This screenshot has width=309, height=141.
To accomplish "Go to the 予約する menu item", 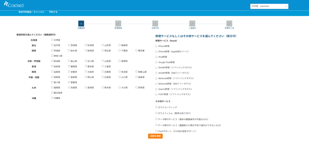I will 53,12.
